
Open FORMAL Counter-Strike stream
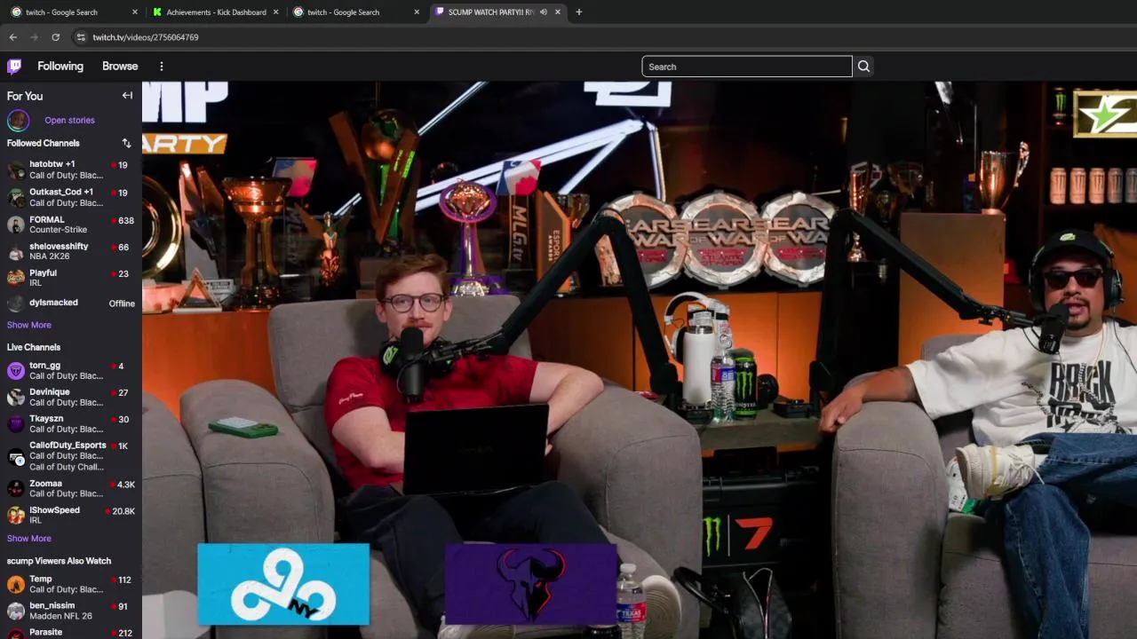pyautogui.click(x=71, y=225)
